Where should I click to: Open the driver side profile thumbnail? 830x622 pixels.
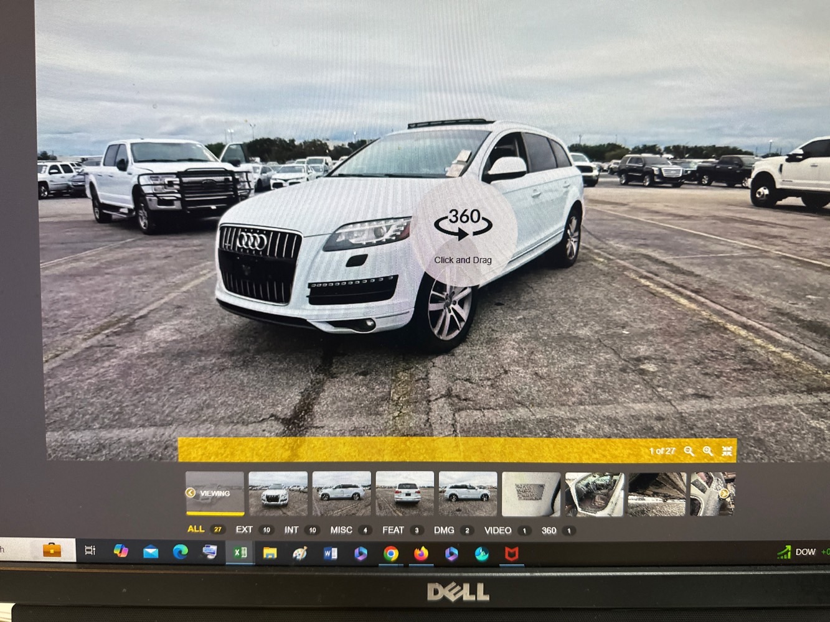click(341, 493)
